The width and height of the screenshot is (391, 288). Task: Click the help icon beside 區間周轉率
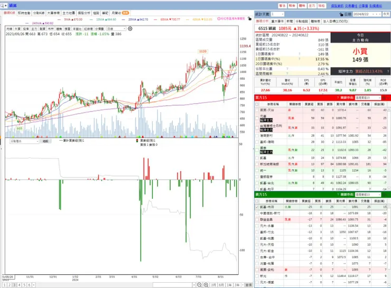click(x=287, y=73)
